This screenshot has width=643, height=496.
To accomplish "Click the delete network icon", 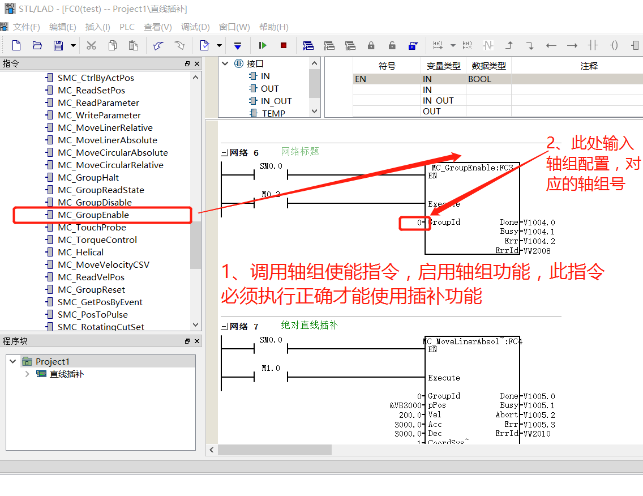I will pos(467,45).
